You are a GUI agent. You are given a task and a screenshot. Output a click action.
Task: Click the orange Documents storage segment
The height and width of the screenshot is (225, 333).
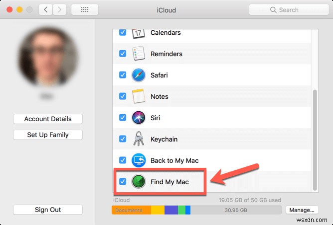pos(131,210)
